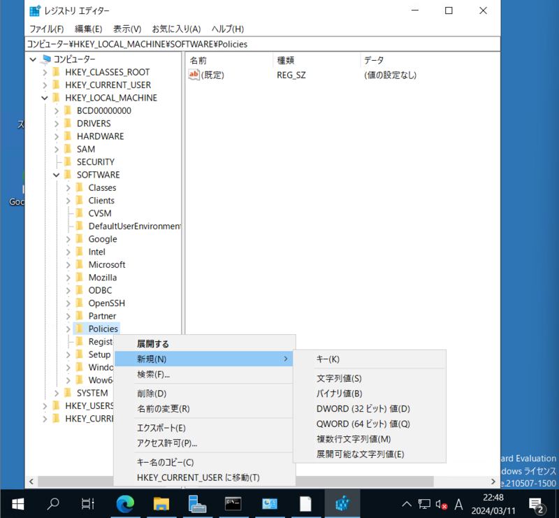The width and height of the screenshot is (559, 518).
Task: Choose エクスポート(E) in context menu
Action: (x=204, y=428)
